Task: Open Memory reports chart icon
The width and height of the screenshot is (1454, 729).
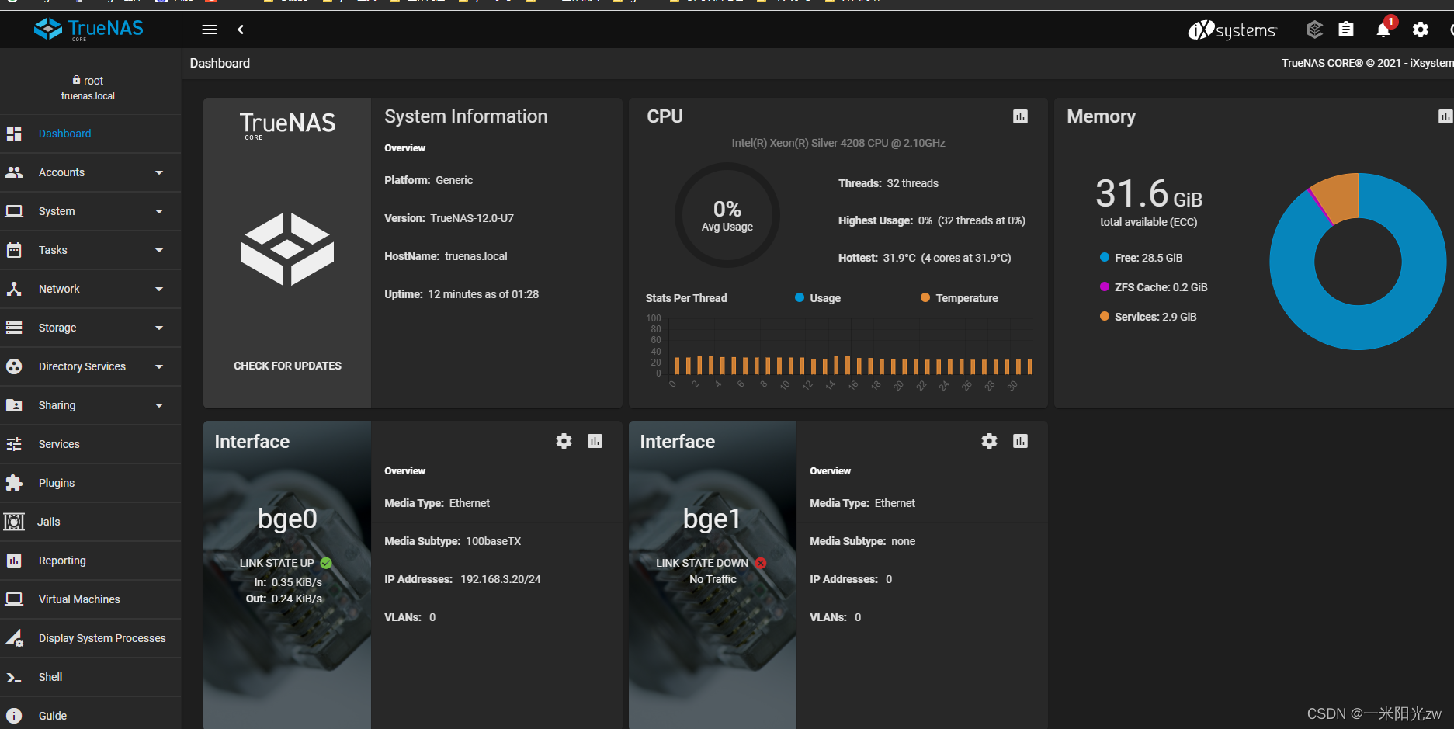Action: click(1445, 116)
